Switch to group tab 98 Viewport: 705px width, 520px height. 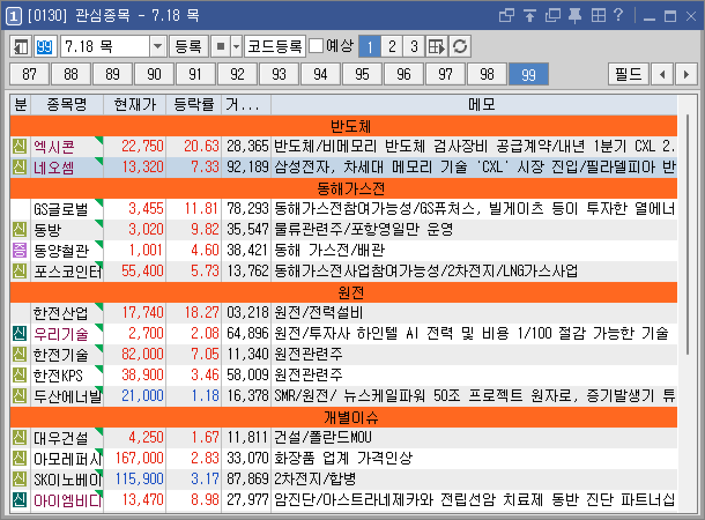tap(487, 74)
